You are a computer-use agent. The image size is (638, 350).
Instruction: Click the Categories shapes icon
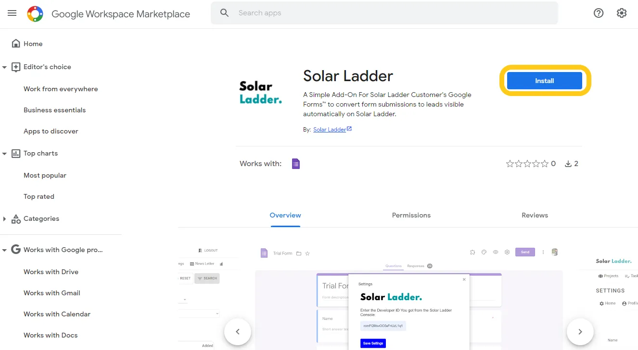16,219
